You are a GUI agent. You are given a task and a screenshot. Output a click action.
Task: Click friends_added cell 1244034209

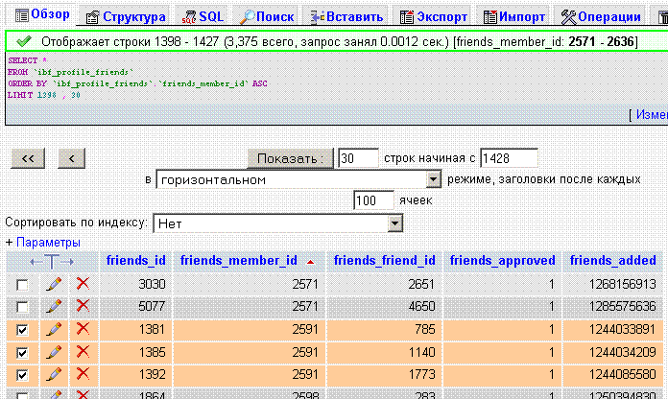coord(613,352)
